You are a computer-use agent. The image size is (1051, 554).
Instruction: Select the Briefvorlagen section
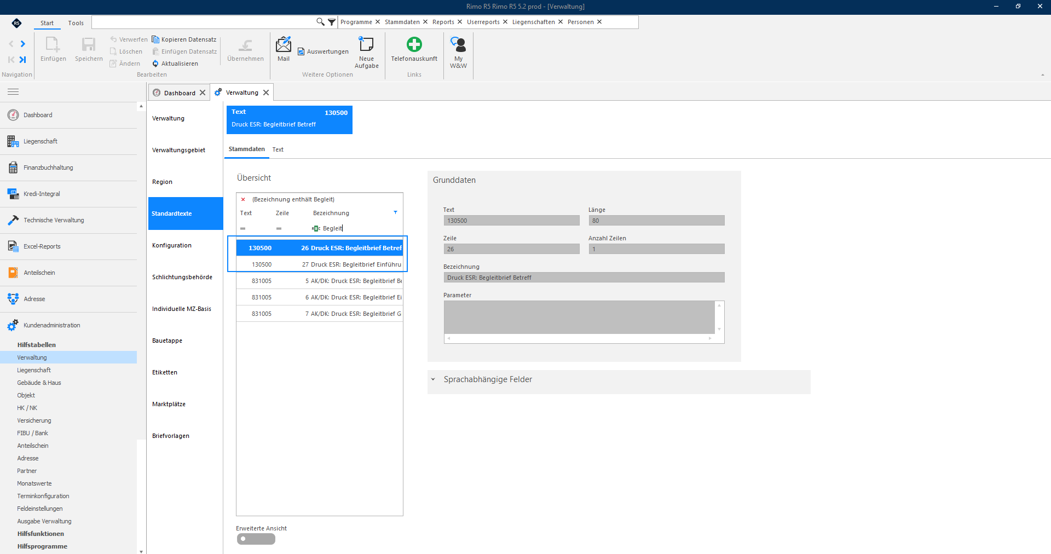pos(185,436)
